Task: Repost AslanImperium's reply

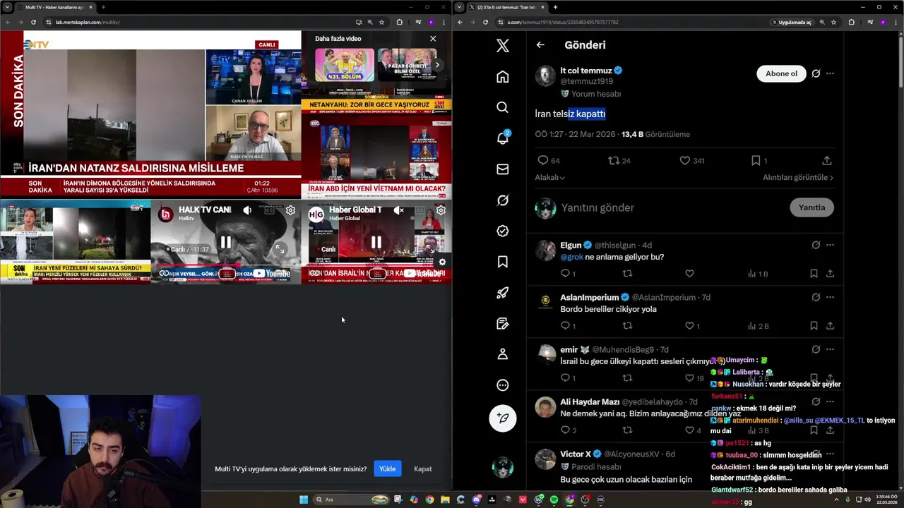Action: 627,326
